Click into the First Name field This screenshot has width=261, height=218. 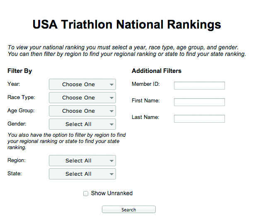click(x=199, y=102)
